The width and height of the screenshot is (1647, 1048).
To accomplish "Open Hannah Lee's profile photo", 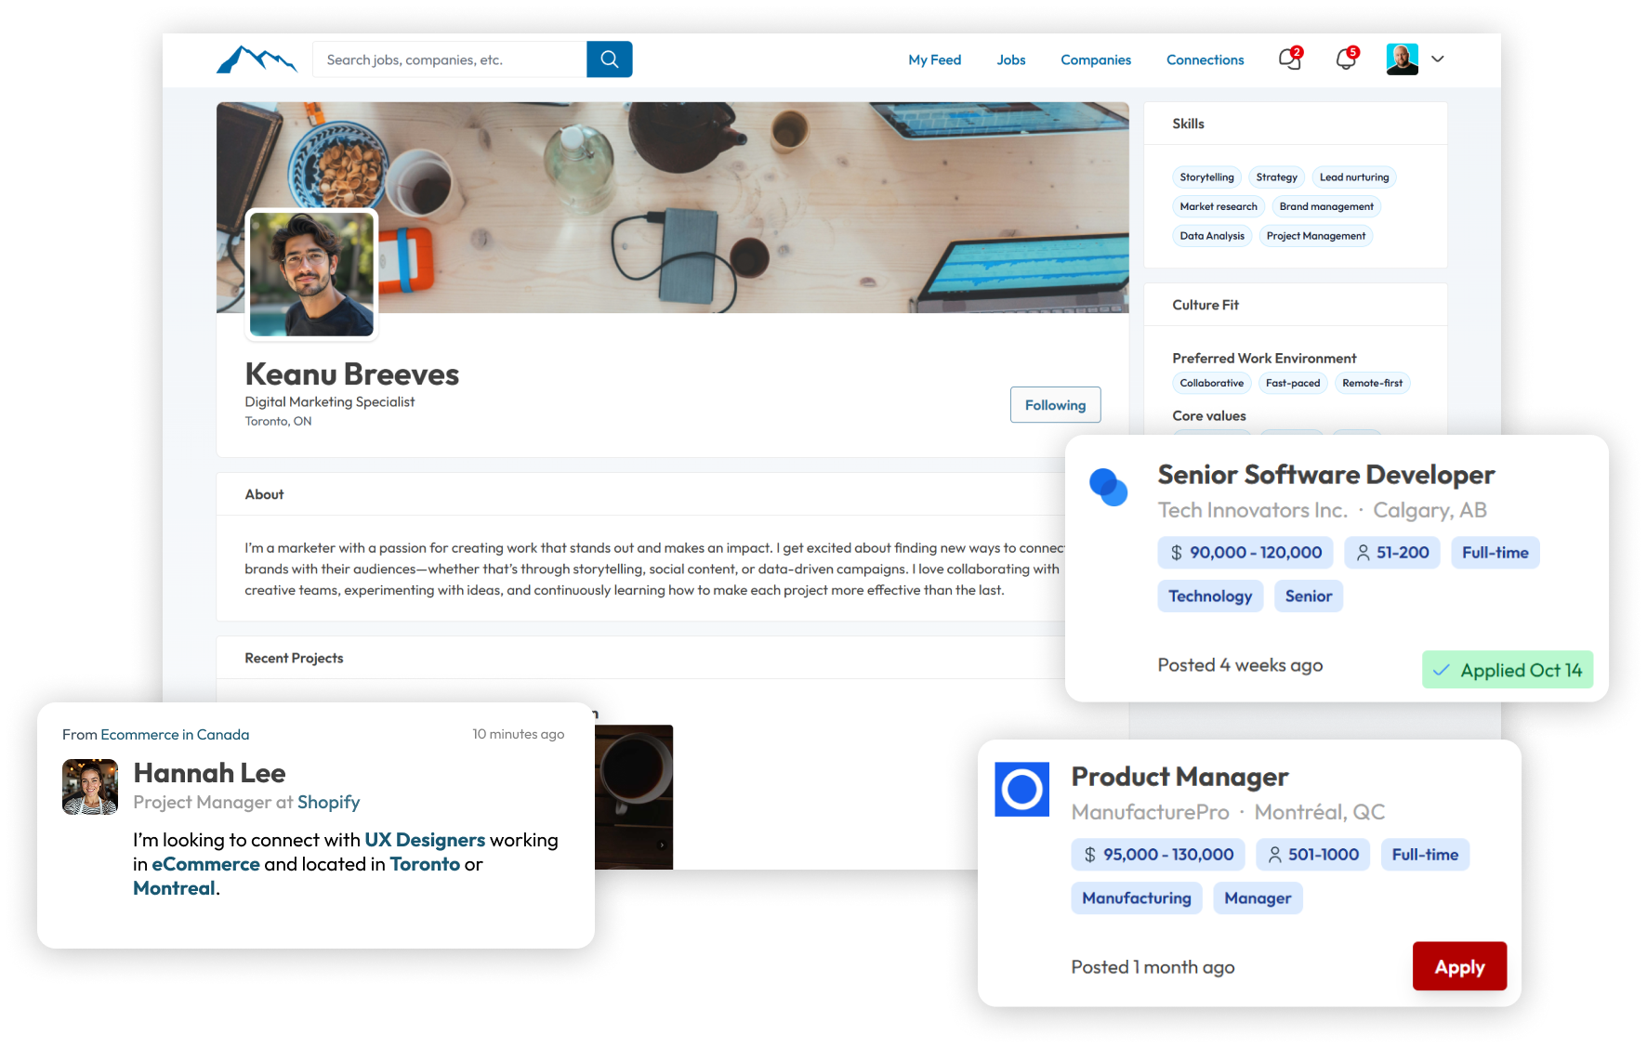I will pos(89,786).
